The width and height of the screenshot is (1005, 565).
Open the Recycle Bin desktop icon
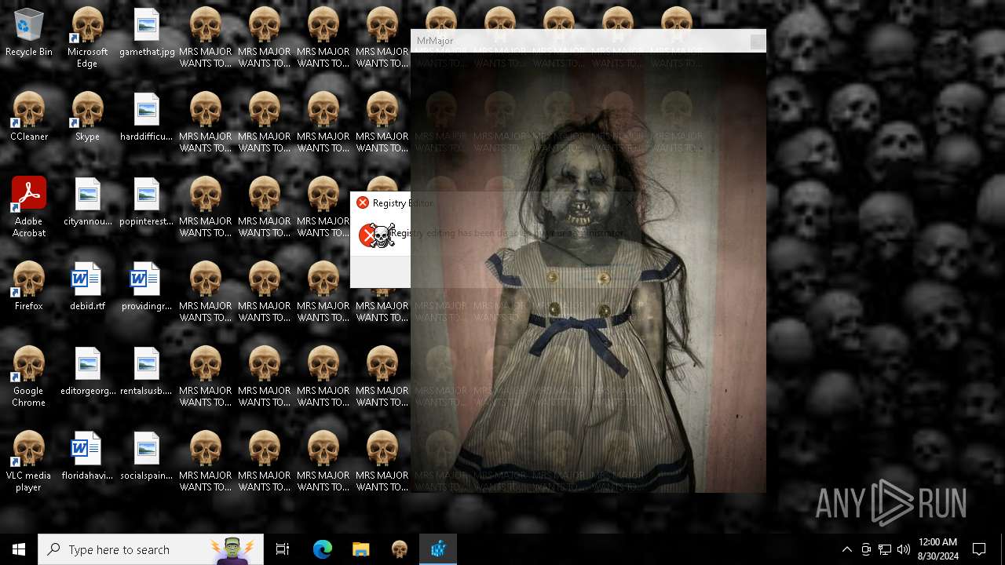pos(29,33)
